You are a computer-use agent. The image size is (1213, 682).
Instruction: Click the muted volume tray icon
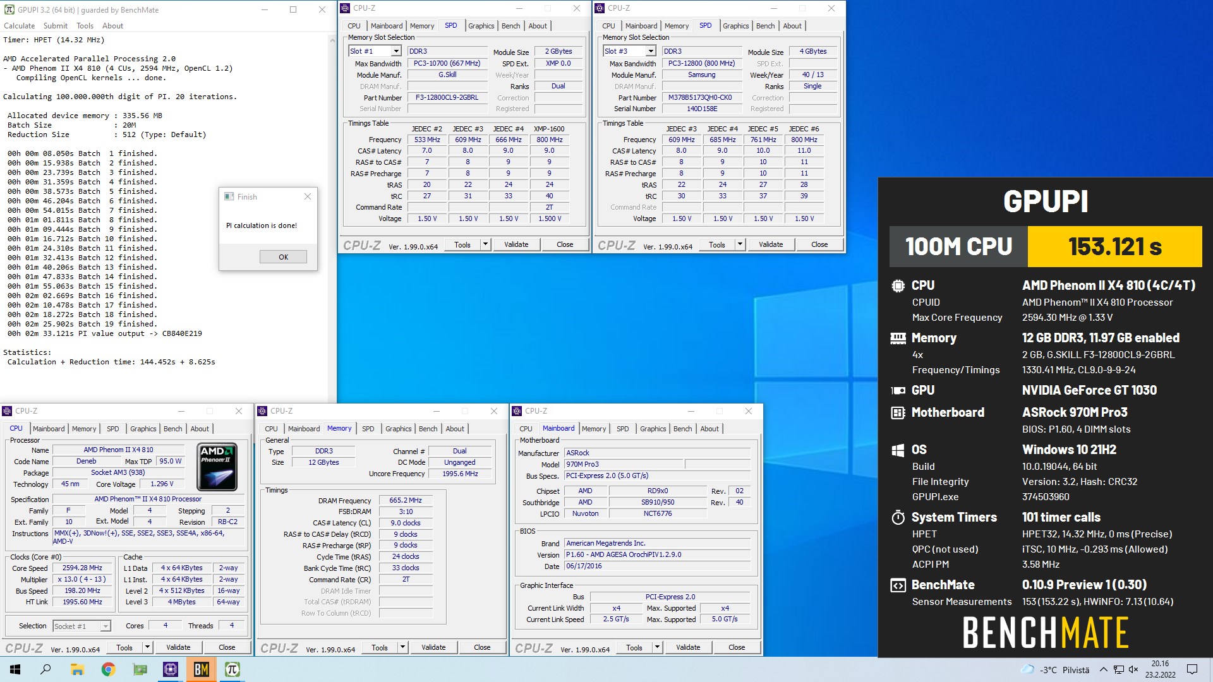[x=1133, y=669]
